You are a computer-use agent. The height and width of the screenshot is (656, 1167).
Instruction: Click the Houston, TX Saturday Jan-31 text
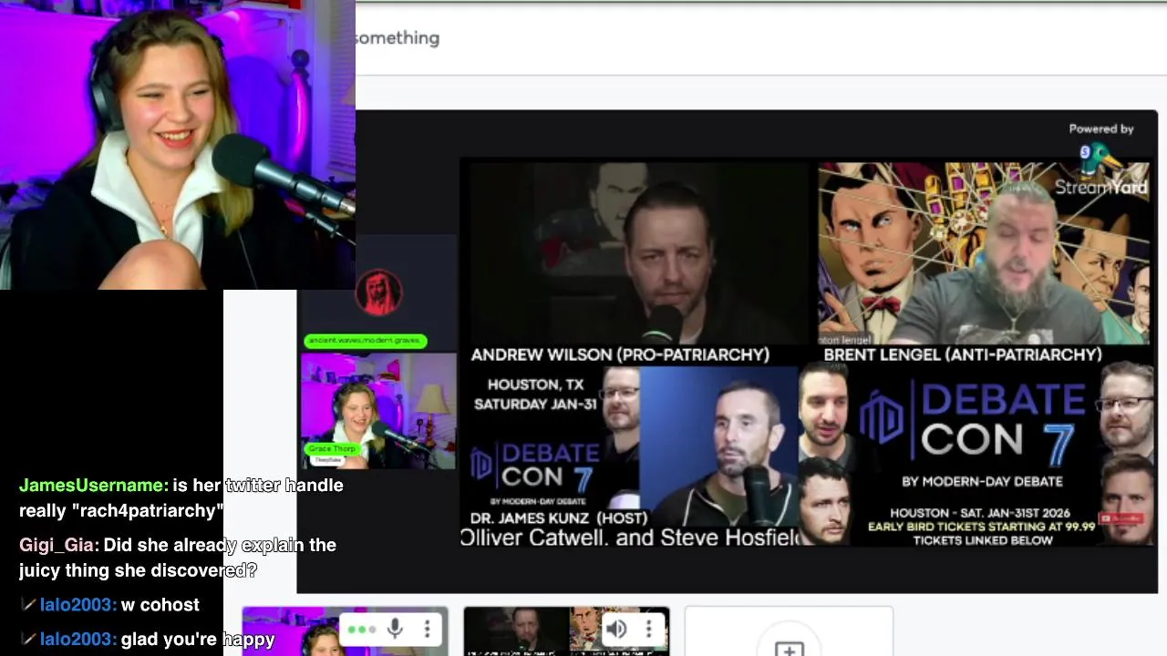(535, 395)
